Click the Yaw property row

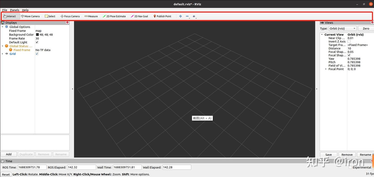[x=347, y=59]
